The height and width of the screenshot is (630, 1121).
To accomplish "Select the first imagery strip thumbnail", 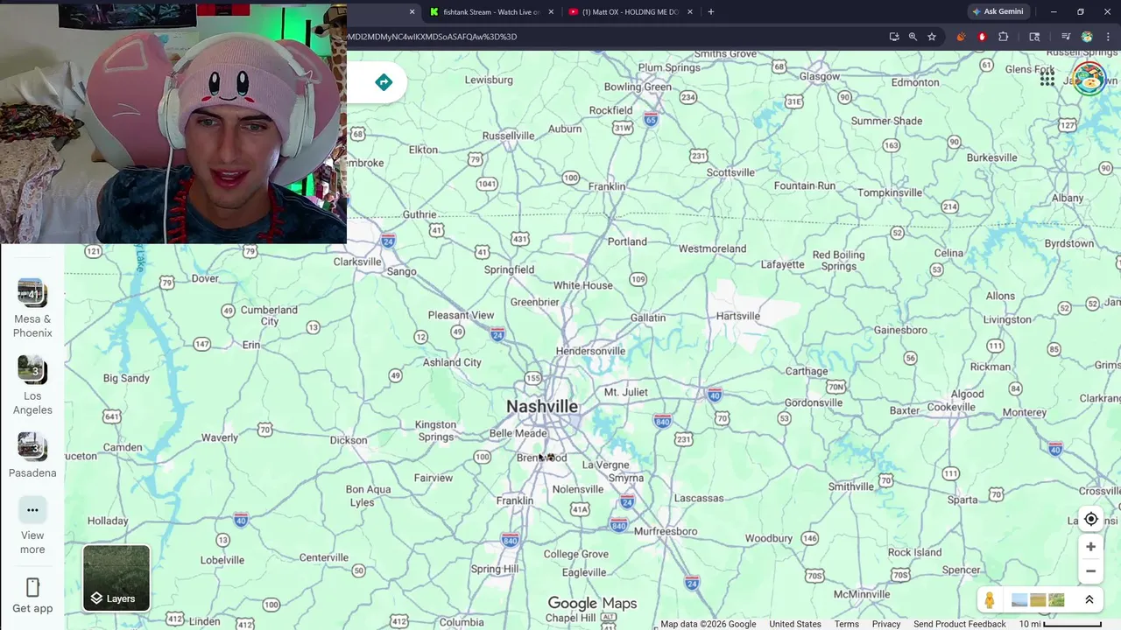I will point(1019,600).
